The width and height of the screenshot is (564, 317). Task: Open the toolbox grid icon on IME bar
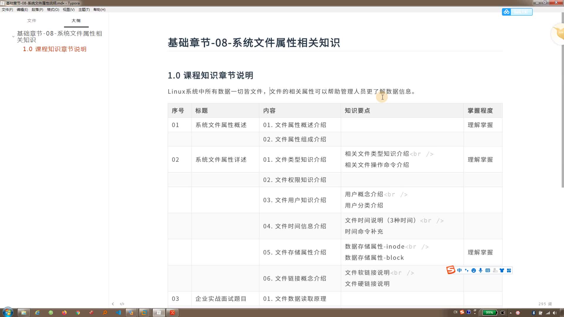coord(509,270)
